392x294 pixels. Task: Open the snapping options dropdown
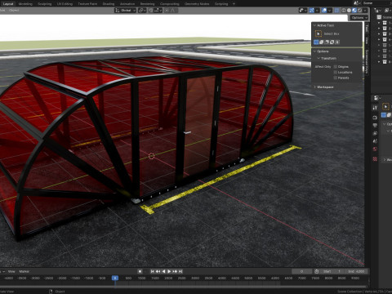pyautogui.click(x=158, y=11)
